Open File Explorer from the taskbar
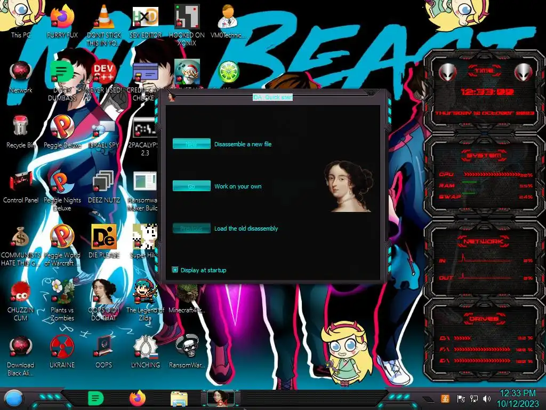This screenshot has width=546, height=410. click(179, 399)
